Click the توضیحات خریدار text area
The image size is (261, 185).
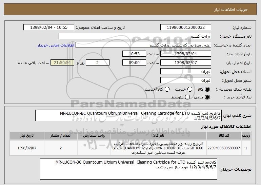(128, 169)
